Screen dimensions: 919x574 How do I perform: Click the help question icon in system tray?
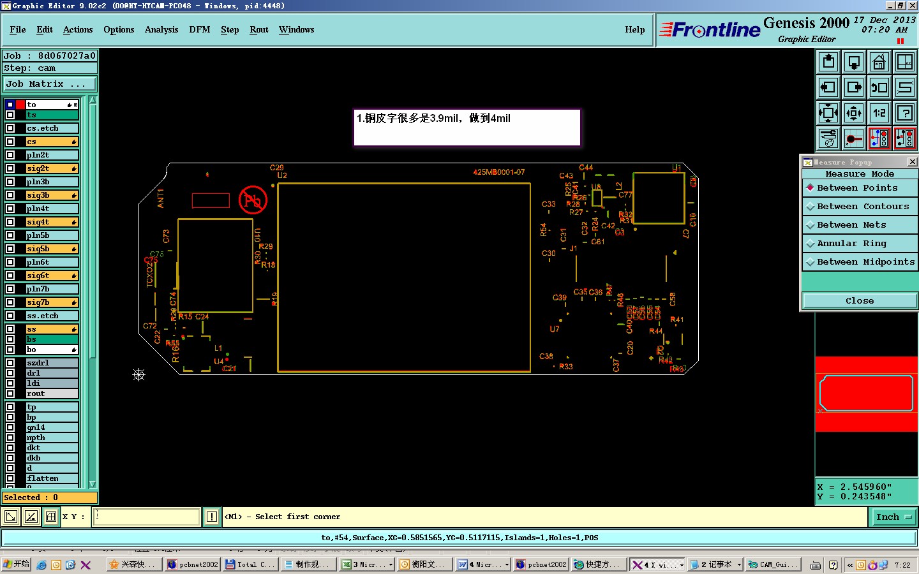click(833, 564)
